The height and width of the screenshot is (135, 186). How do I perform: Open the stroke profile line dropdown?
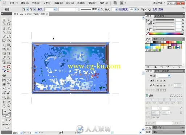[x=98, y=9]
